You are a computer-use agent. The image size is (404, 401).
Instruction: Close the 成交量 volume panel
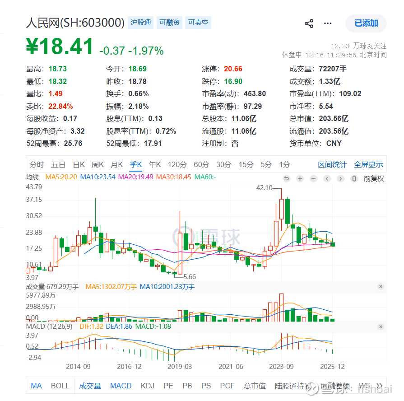[381, 287]
